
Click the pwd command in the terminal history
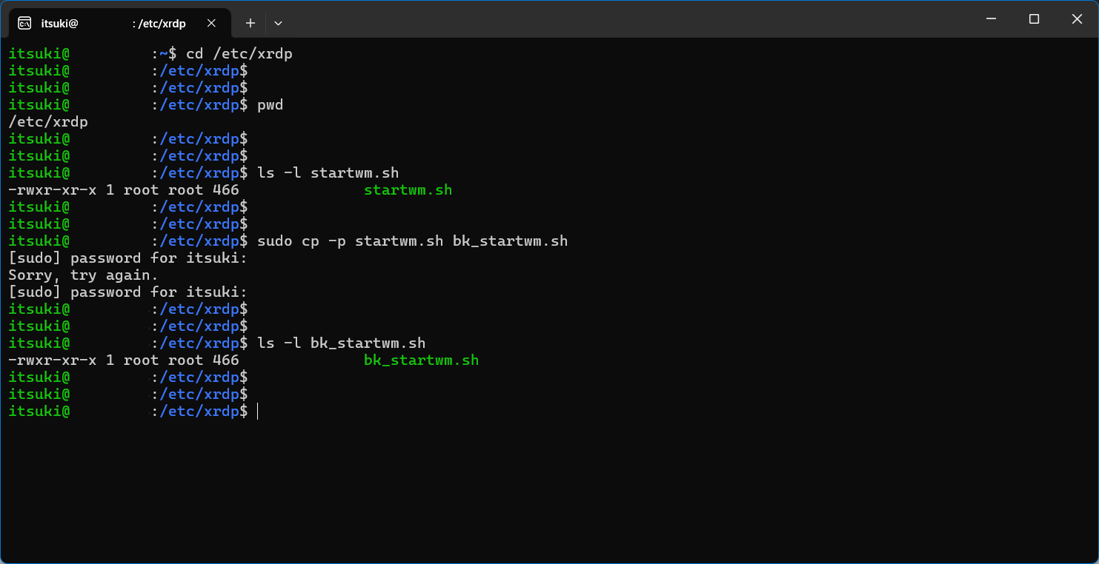(272, 104)
